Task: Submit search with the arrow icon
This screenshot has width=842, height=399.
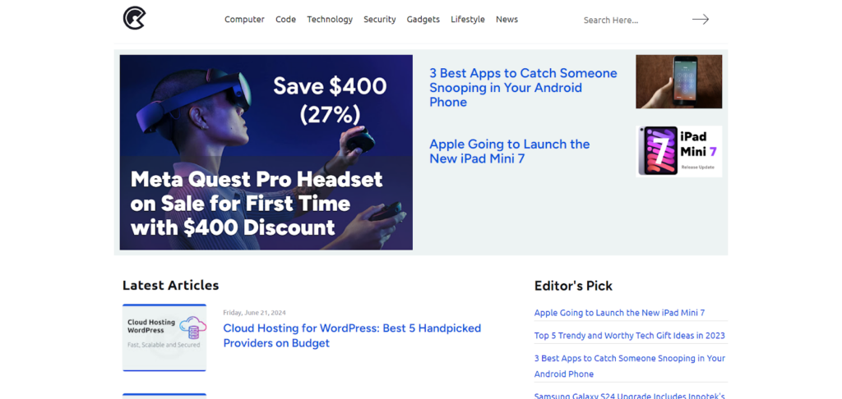Action: click(x=700, y=20)
